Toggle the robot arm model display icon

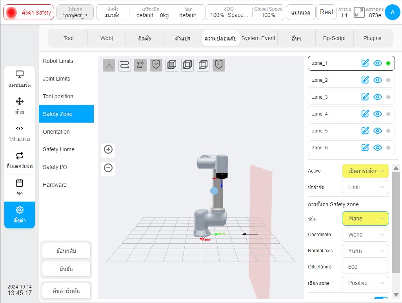coord(140,65)
